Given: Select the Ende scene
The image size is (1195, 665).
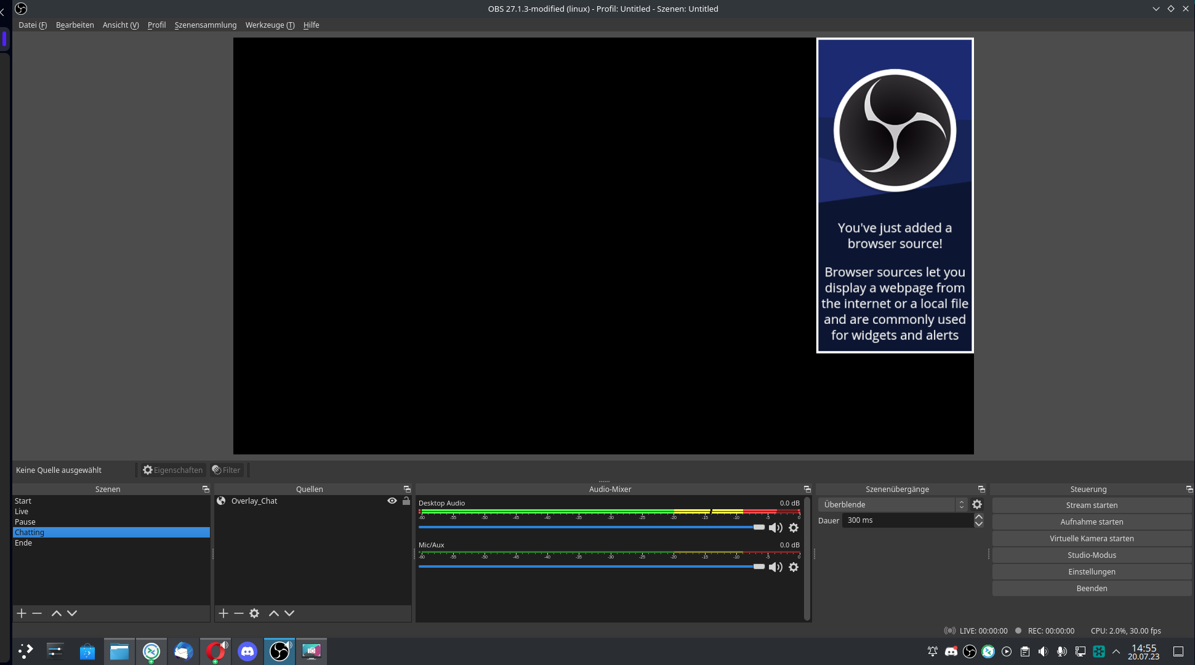Looking at the screenshot, I should coord(111,543).
